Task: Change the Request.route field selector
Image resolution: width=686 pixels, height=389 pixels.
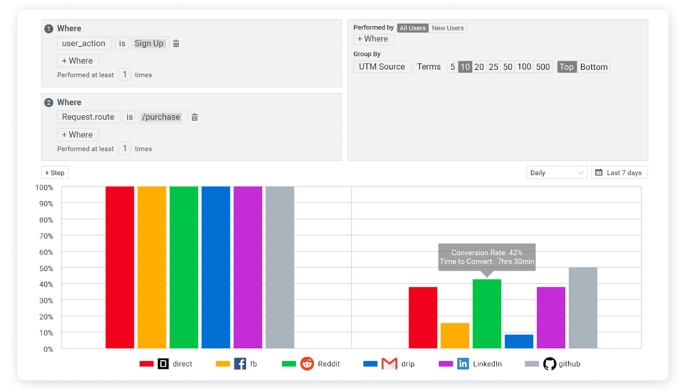Action: pyautogui.click(x=88, y=117)
